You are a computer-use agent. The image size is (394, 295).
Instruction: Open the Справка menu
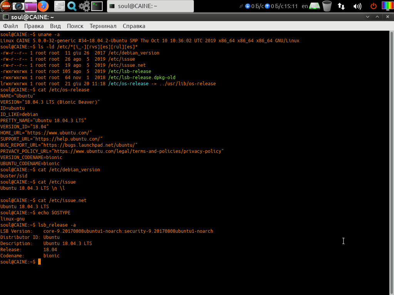point(134,26)
